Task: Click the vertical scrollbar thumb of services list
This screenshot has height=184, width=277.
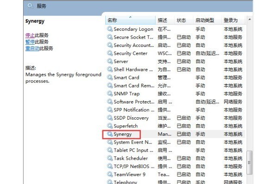Action: pos(249,162)
